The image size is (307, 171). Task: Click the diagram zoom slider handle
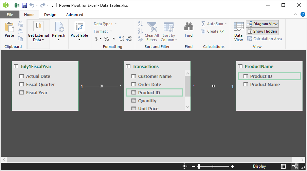pos(199,166)
